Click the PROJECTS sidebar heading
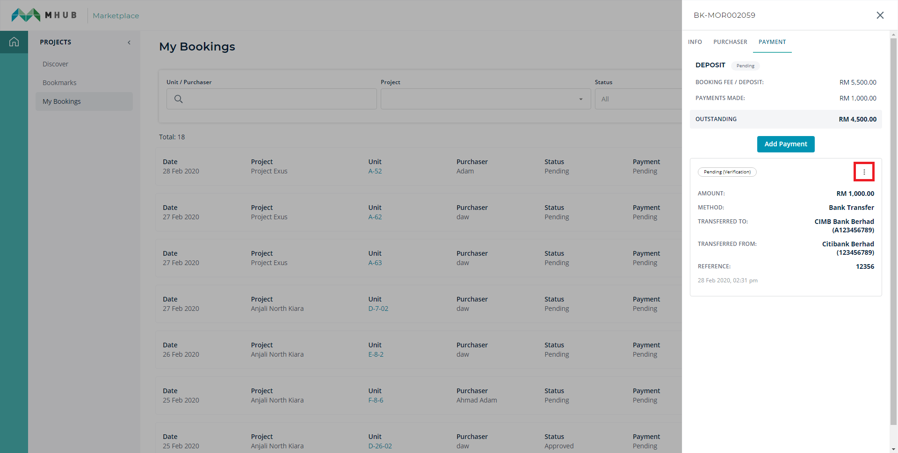The height and width of the screenshot is (453, 898). click(55, 42)
